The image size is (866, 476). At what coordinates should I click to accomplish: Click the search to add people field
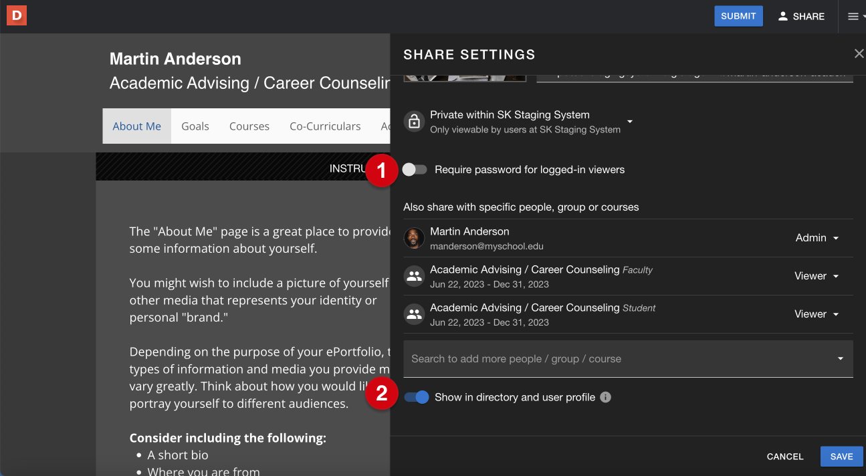pos(628,359)
